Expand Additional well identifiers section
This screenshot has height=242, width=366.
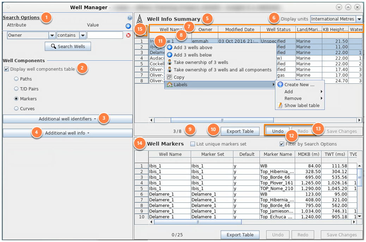67,119
